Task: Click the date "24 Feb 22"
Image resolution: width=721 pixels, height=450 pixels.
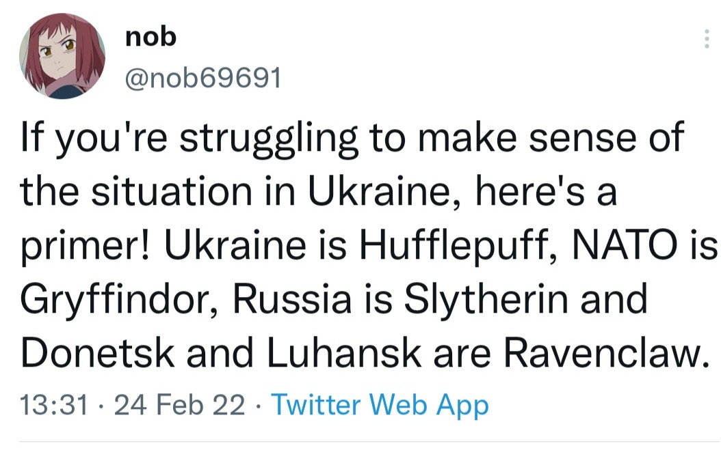Action: (x=181, y=406)
